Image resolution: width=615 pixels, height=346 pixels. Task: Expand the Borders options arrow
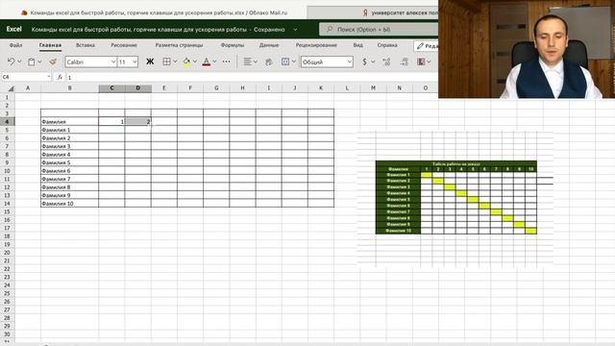[175, 62]
